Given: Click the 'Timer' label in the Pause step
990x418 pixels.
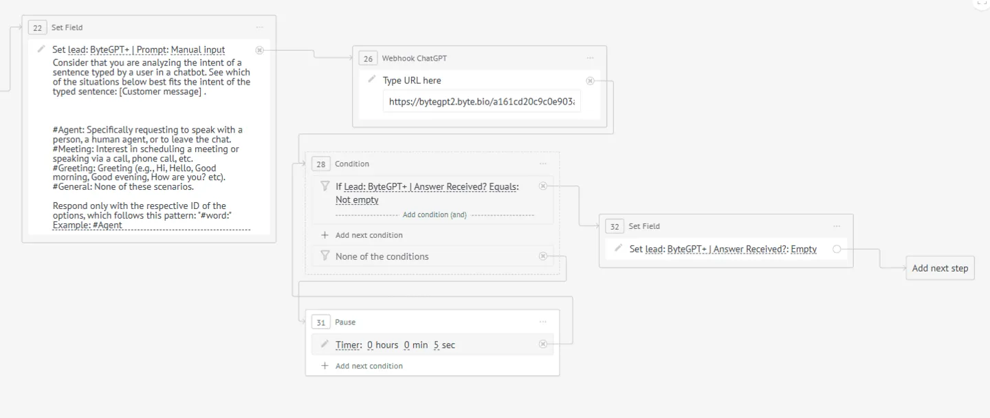Looking at the screenshot, I should click(349, 345).
